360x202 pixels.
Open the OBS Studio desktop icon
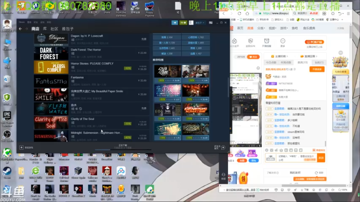click(7, 136)
